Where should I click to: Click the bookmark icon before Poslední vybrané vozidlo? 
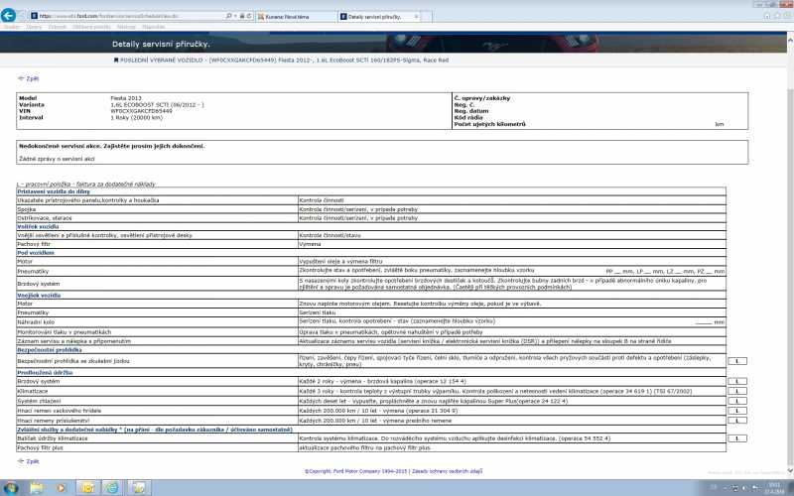(x=116, y=60)
